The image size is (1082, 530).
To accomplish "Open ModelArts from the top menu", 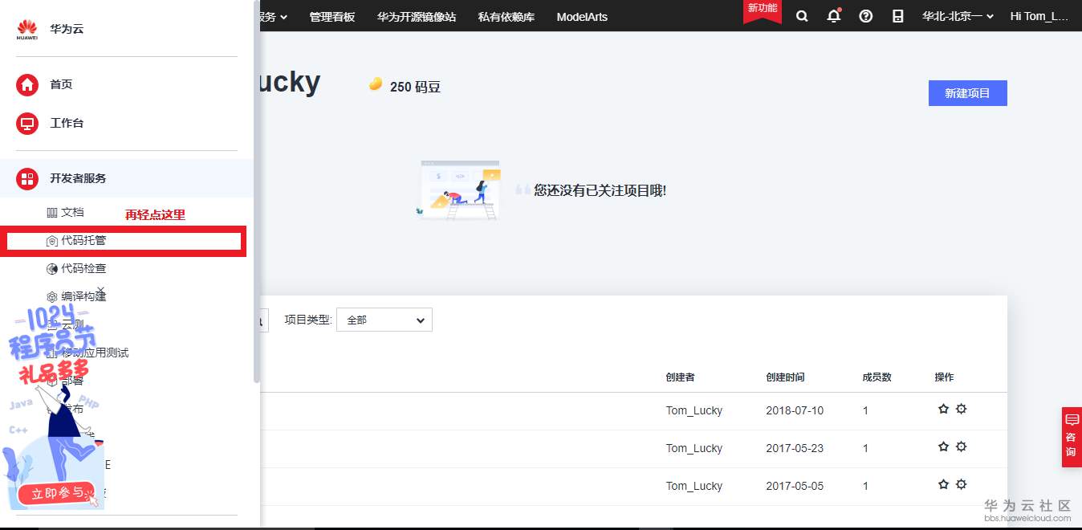I will (581, 16).
